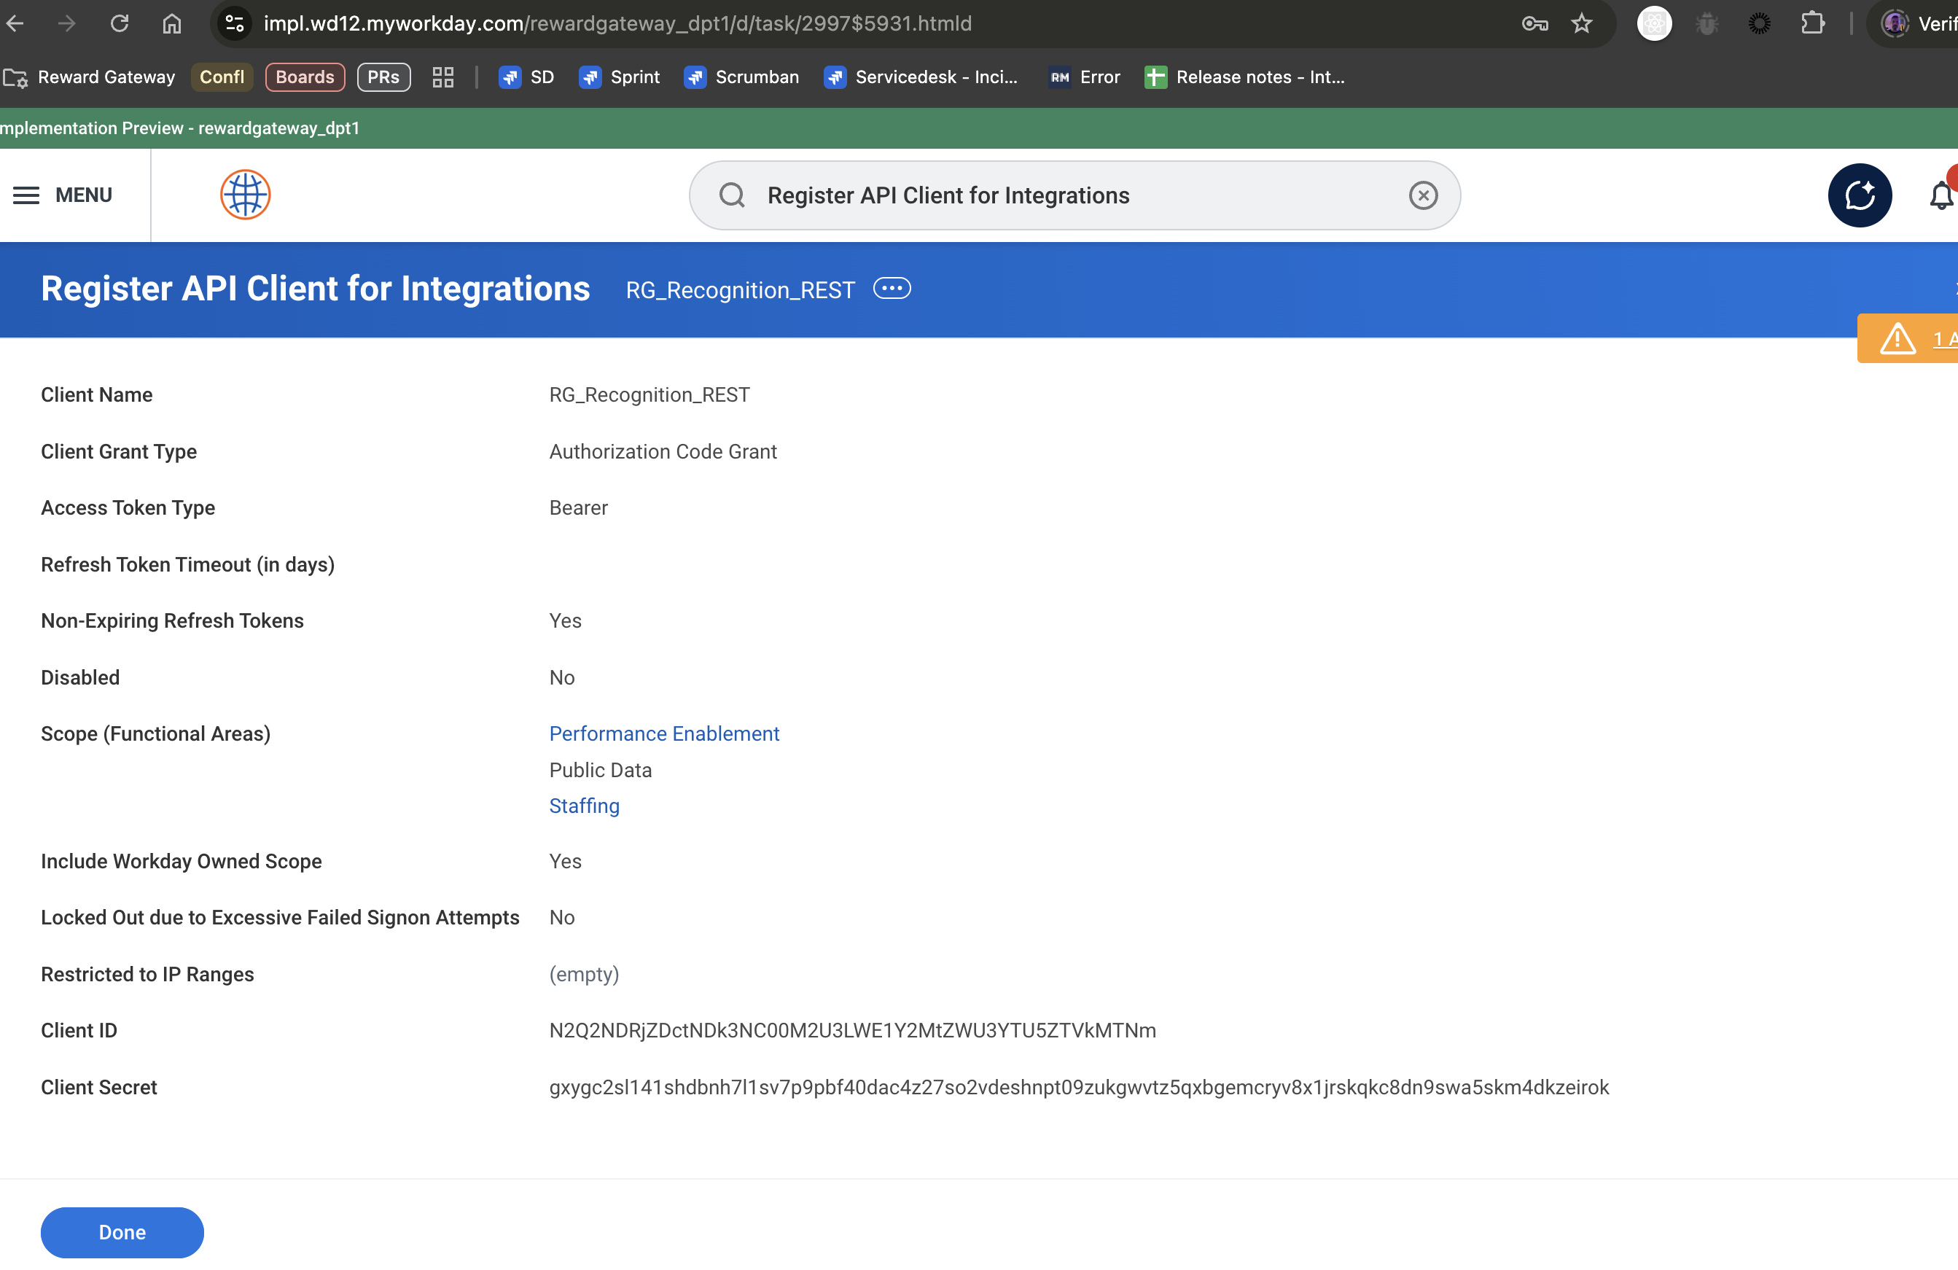Click the orange alert warning icon

pos(1897,339)
